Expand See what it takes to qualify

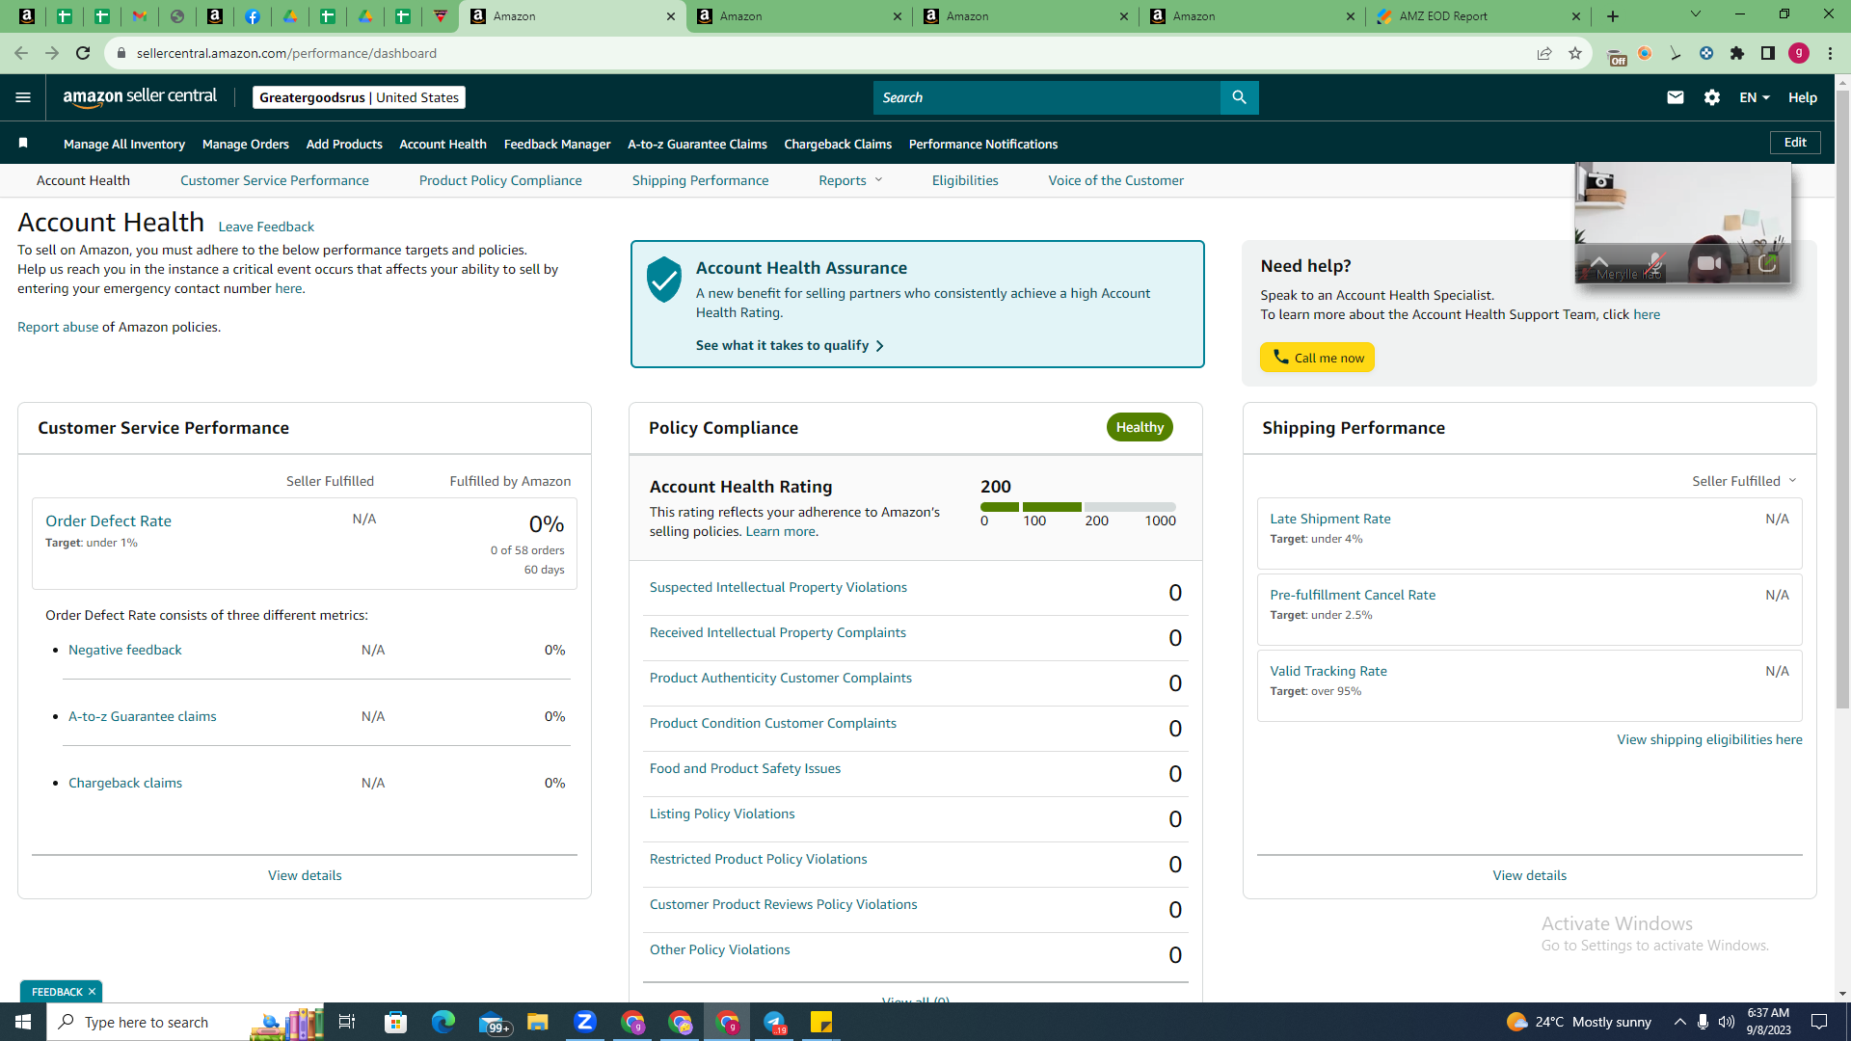(x=790, y=345)
